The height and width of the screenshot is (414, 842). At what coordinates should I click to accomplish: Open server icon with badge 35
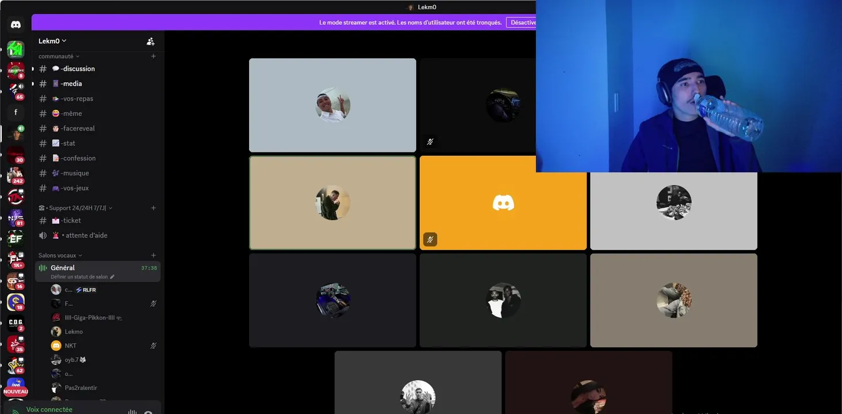click(x=16, y=344)
